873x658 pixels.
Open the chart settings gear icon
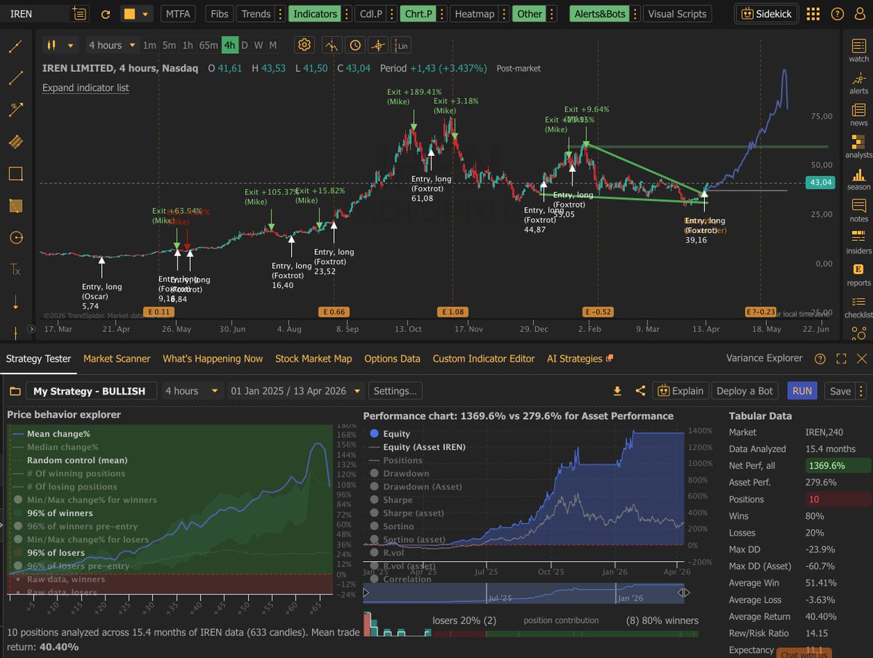[x=304, y=45]
